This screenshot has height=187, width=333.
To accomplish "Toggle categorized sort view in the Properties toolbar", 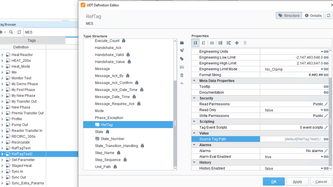I will pos(195,43).
